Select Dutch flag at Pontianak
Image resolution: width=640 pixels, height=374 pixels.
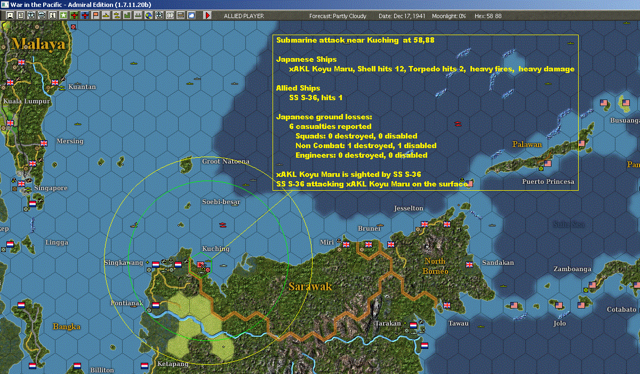[156, 305]
